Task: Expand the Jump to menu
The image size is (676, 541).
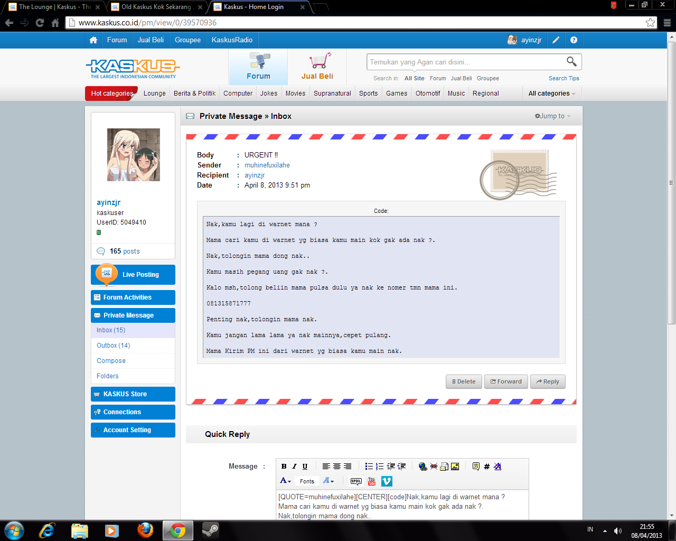Action: coord(553,116)
